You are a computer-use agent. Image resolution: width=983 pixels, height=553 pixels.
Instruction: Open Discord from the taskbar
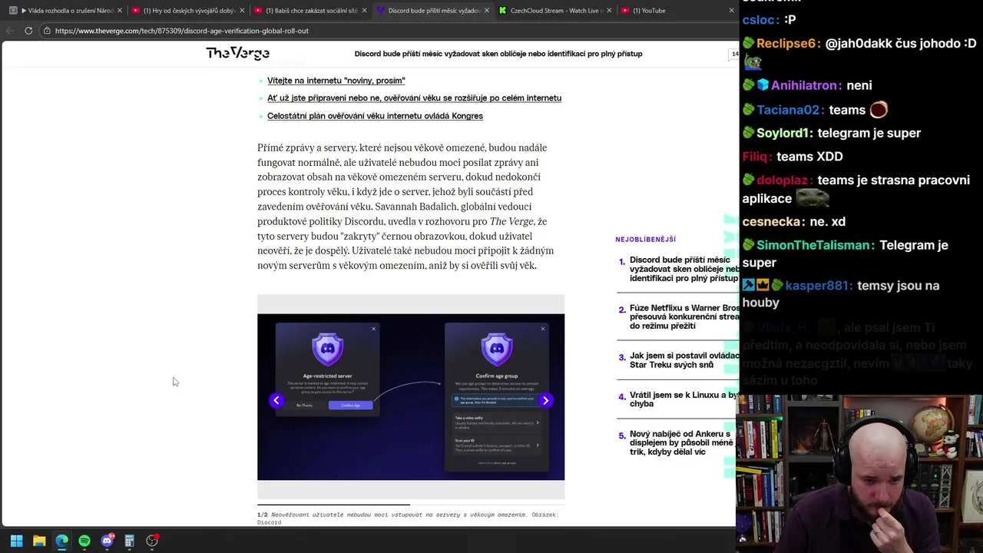[107, 541]
